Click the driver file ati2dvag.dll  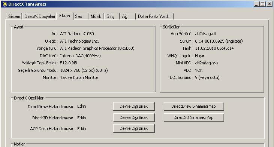click(206, 34)
